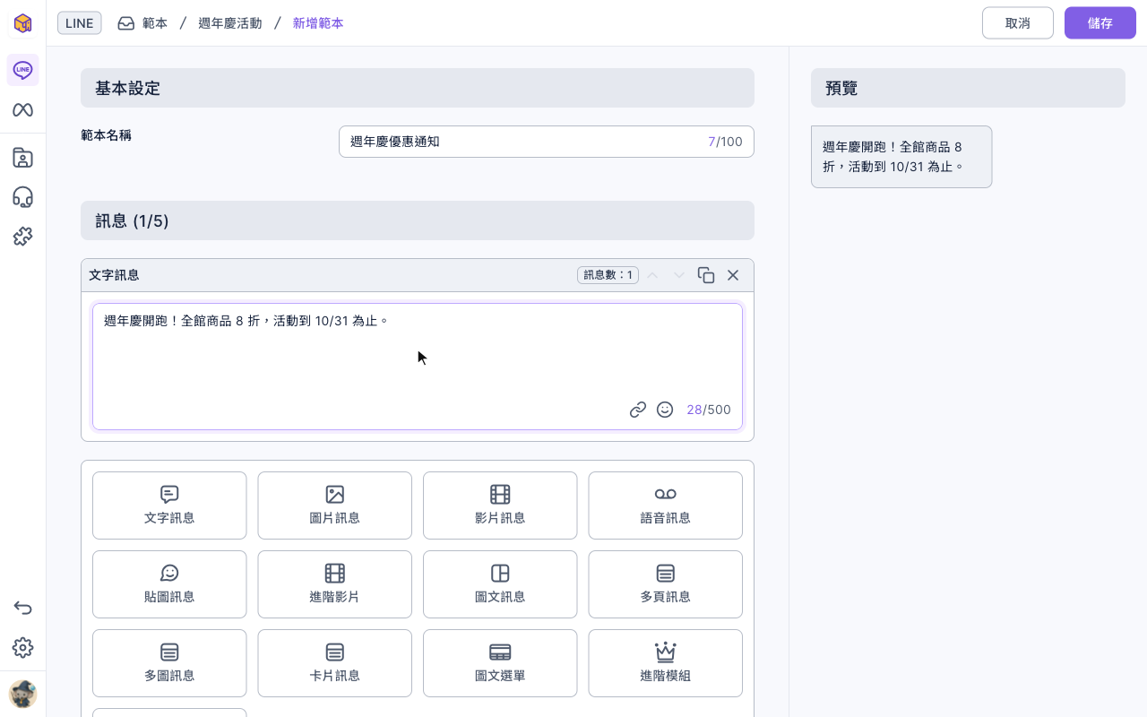Open the customer support headset icon

tap(22, 197)
